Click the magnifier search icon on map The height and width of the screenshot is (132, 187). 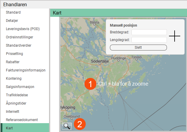click(67, 126)
